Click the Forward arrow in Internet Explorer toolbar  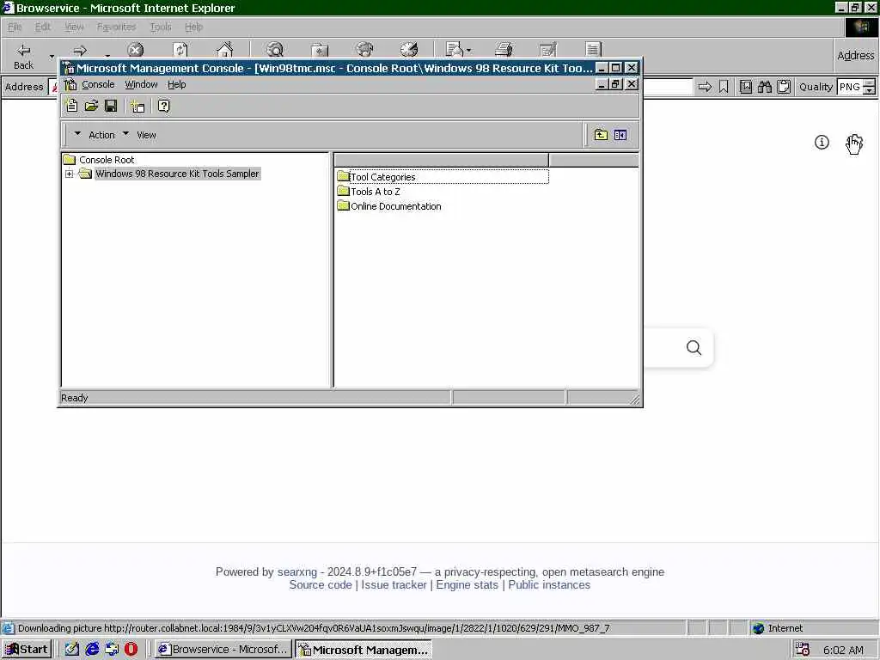click(x=80, y=51)
